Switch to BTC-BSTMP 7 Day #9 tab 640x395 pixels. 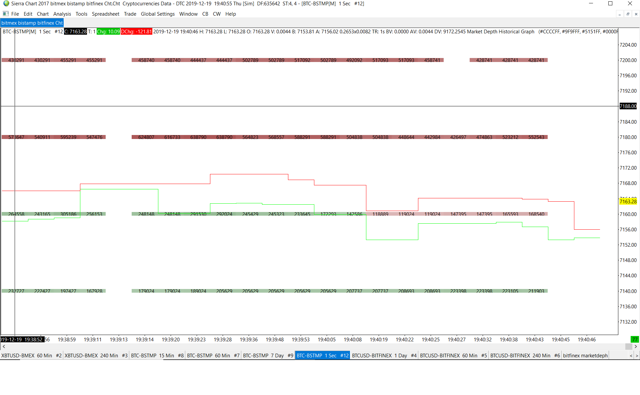[x=268, y=356]
